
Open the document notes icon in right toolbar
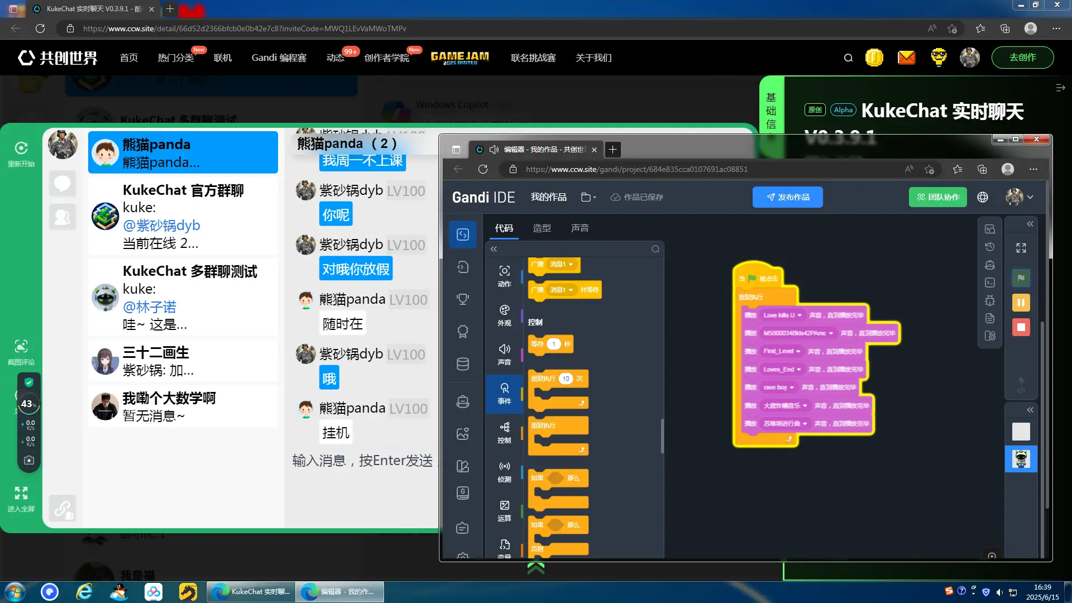990,318
